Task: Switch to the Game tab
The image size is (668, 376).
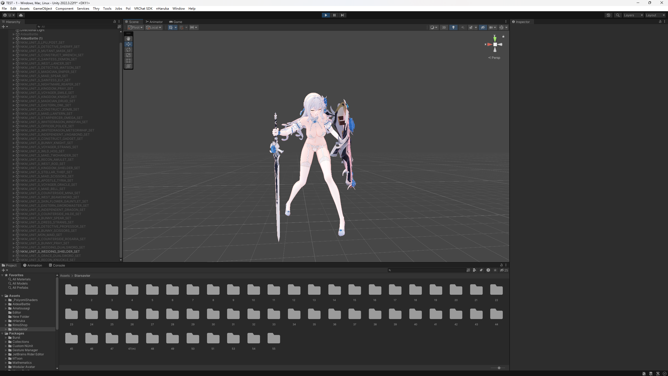Action: [x=176, y=22]
